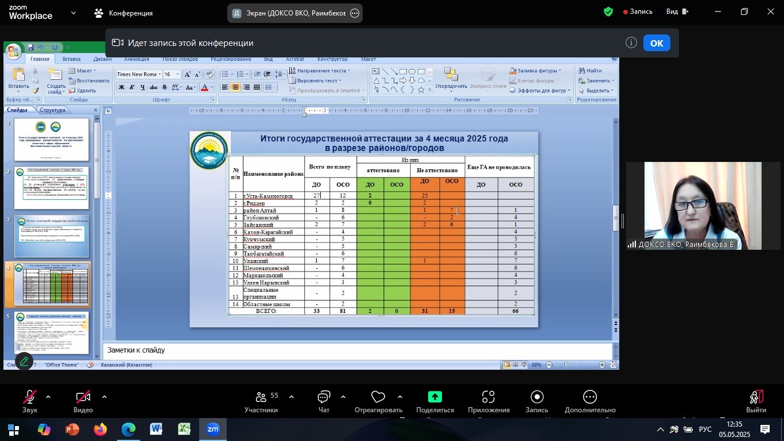Click Удалить delete slide button
The height and width of the screenshot is (441, 784).
coord(83,91)
